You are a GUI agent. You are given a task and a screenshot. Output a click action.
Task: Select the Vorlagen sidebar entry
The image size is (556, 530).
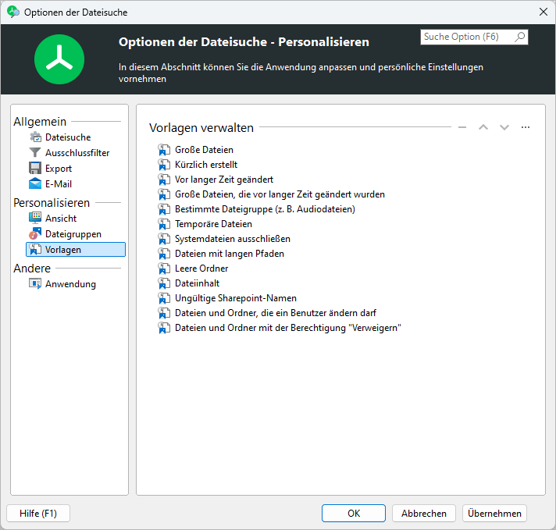tap(76, 250)
